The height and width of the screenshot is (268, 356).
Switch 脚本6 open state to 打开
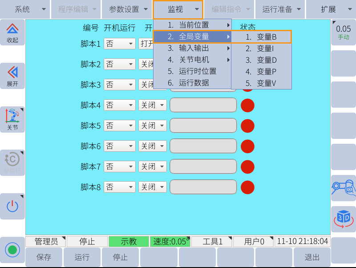tap(153, 146)
